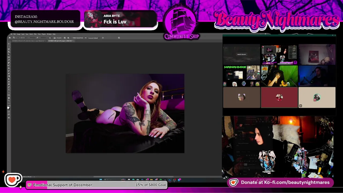This screenshot has width=343, height=193.
Task: Open the File Explorer folder taskbar icon
Action: coord(151,180)
